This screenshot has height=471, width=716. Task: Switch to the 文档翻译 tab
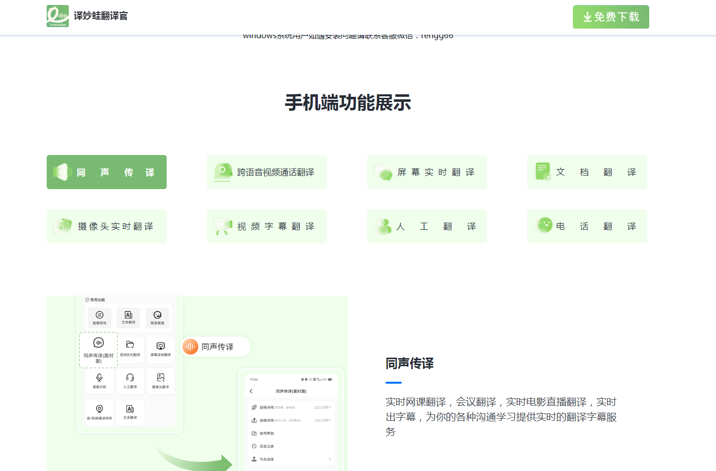[587, 172]
